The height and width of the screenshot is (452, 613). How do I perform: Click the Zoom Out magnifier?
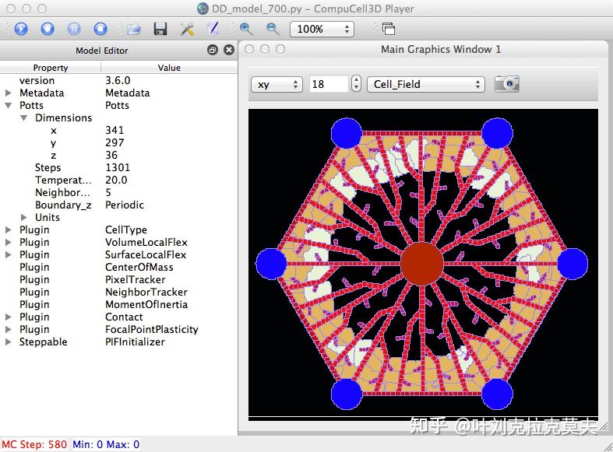click(x=273, y=29)
